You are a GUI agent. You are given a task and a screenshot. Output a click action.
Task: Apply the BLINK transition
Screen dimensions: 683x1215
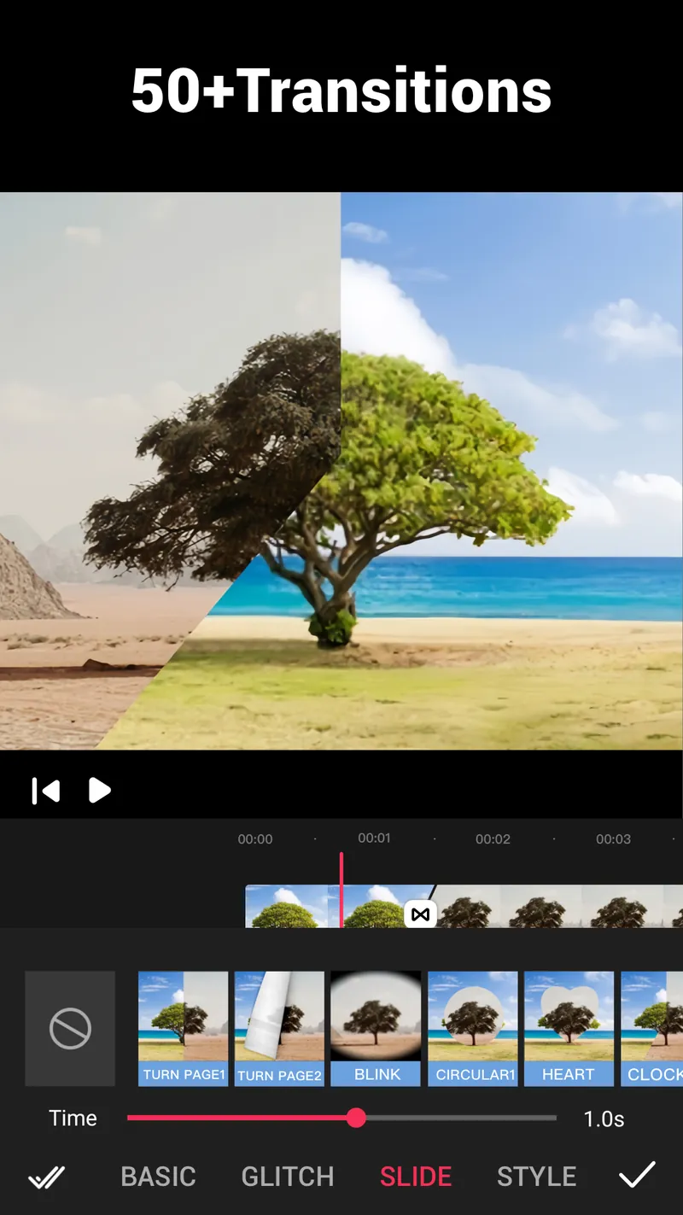pyautogui.click(x=376, y=1027)
